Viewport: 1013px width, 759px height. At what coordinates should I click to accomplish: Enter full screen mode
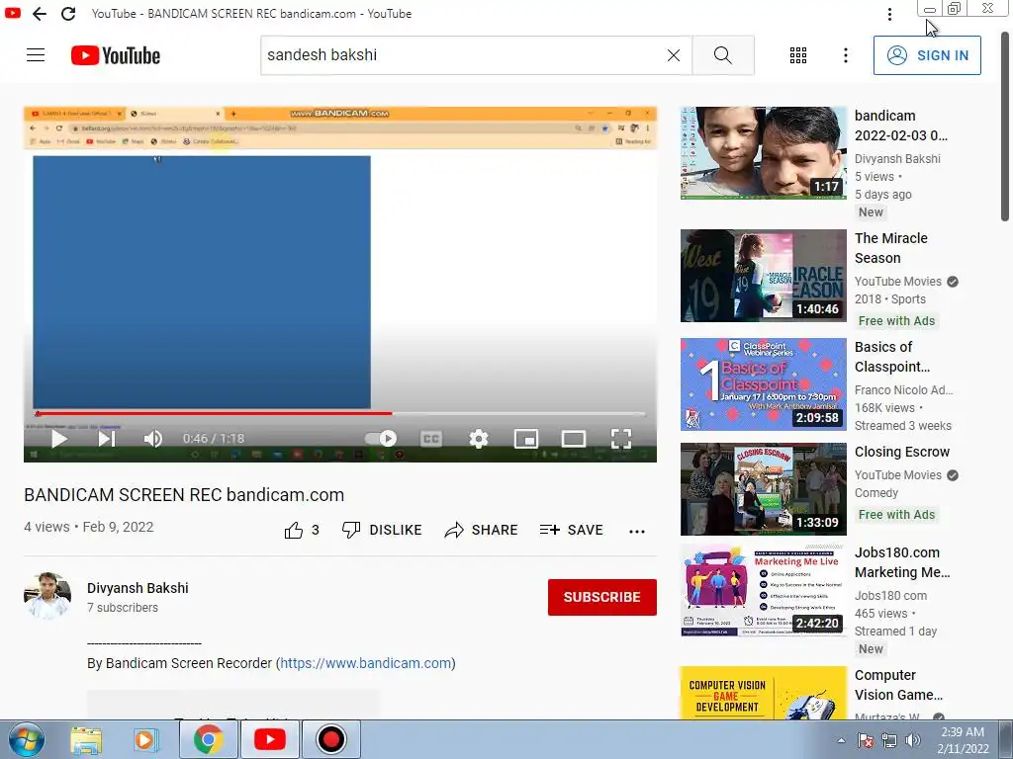(x=621, y=439)
